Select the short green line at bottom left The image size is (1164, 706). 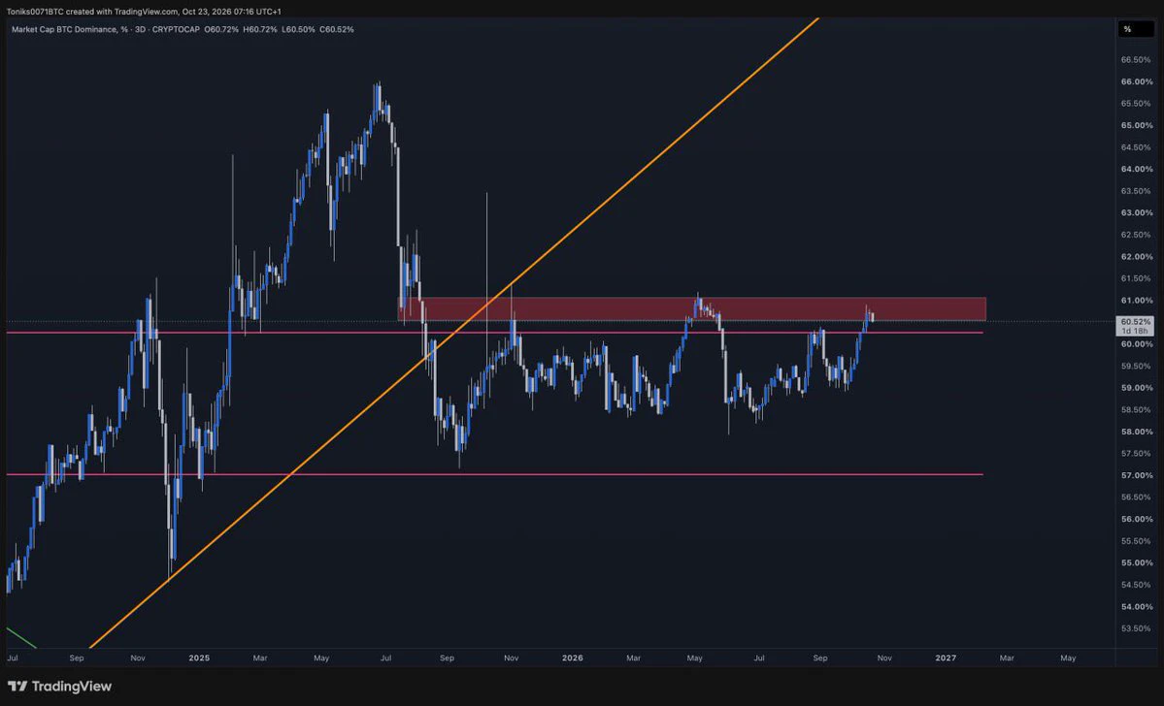20,638
